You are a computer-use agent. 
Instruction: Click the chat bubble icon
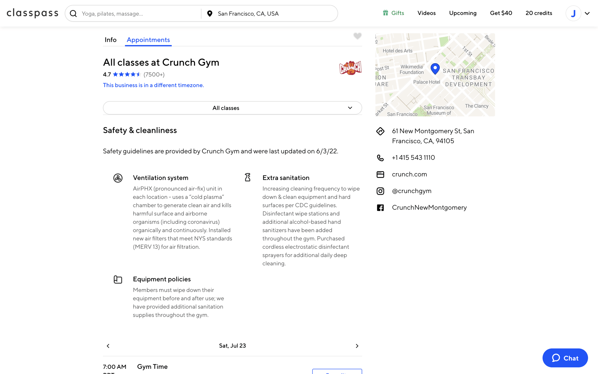click(x=556, y=358)
